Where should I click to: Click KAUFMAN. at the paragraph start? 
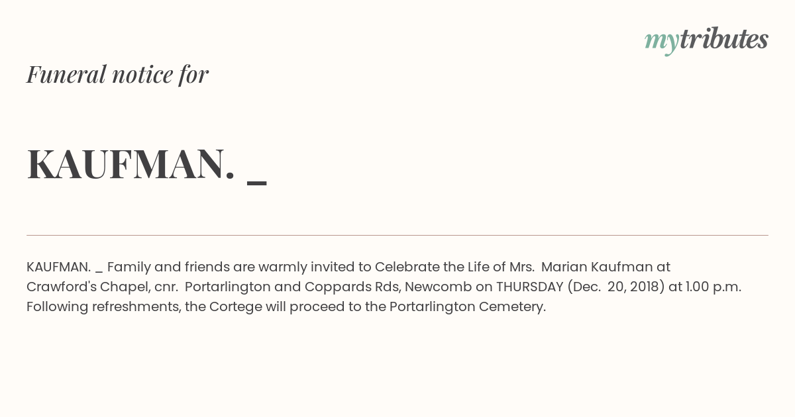(58, 267)
